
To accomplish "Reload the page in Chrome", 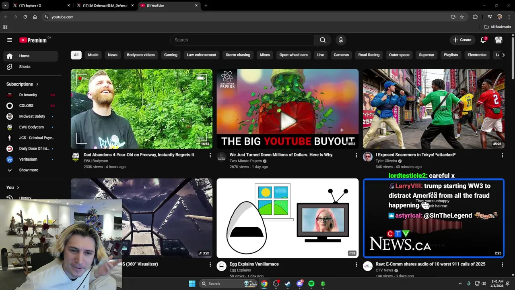I will (25, 17).
